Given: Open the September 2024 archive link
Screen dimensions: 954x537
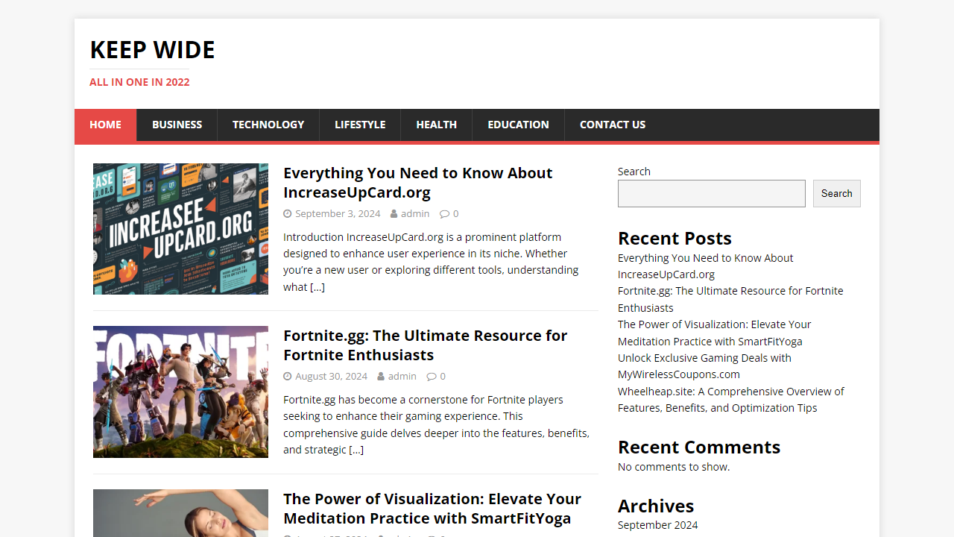Looking at the screenshot, I should click(x=657, y=525).
